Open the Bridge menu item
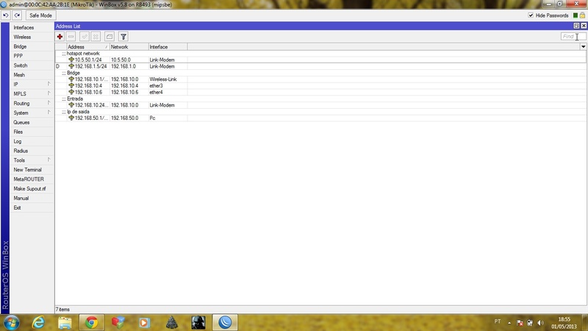This screenshot has height=331, width=588. (20, 46)
